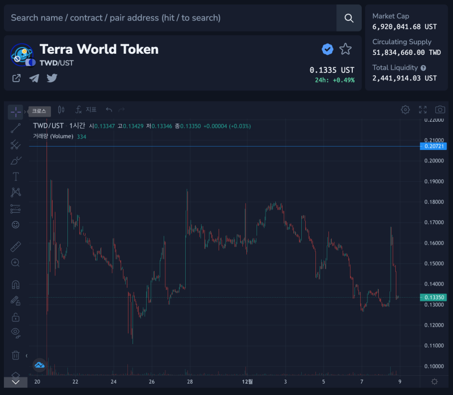The image size is (453, 395).
Task: Select the XABCD pattern tool
Action: (x=16, y=192)
